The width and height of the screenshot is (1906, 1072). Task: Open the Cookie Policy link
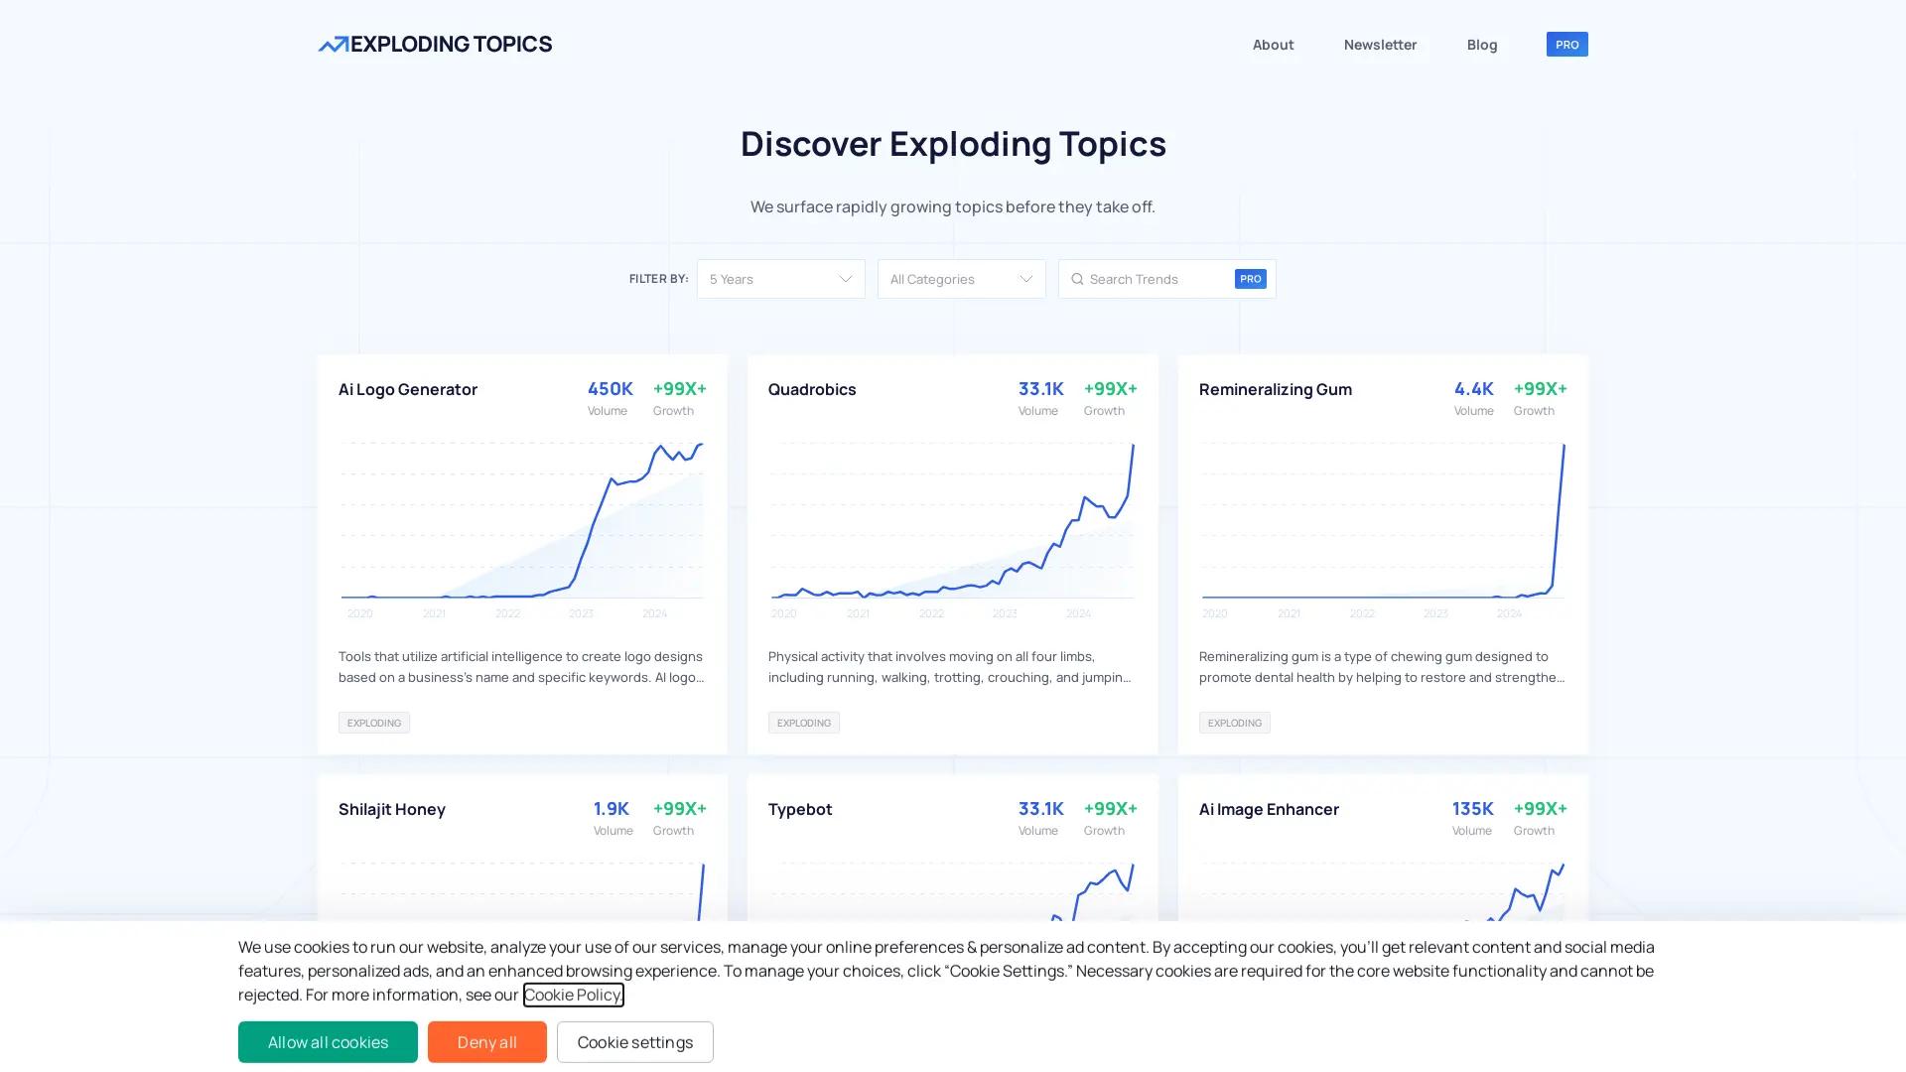574,995
